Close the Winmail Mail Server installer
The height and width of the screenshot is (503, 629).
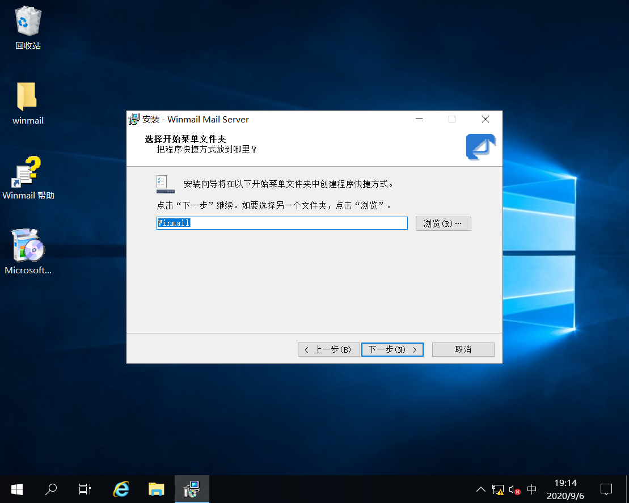coord(486,119)
